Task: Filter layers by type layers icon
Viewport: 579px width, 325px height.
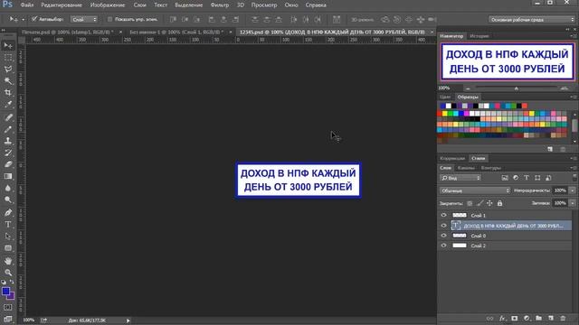Action: [x=527, y=178]
